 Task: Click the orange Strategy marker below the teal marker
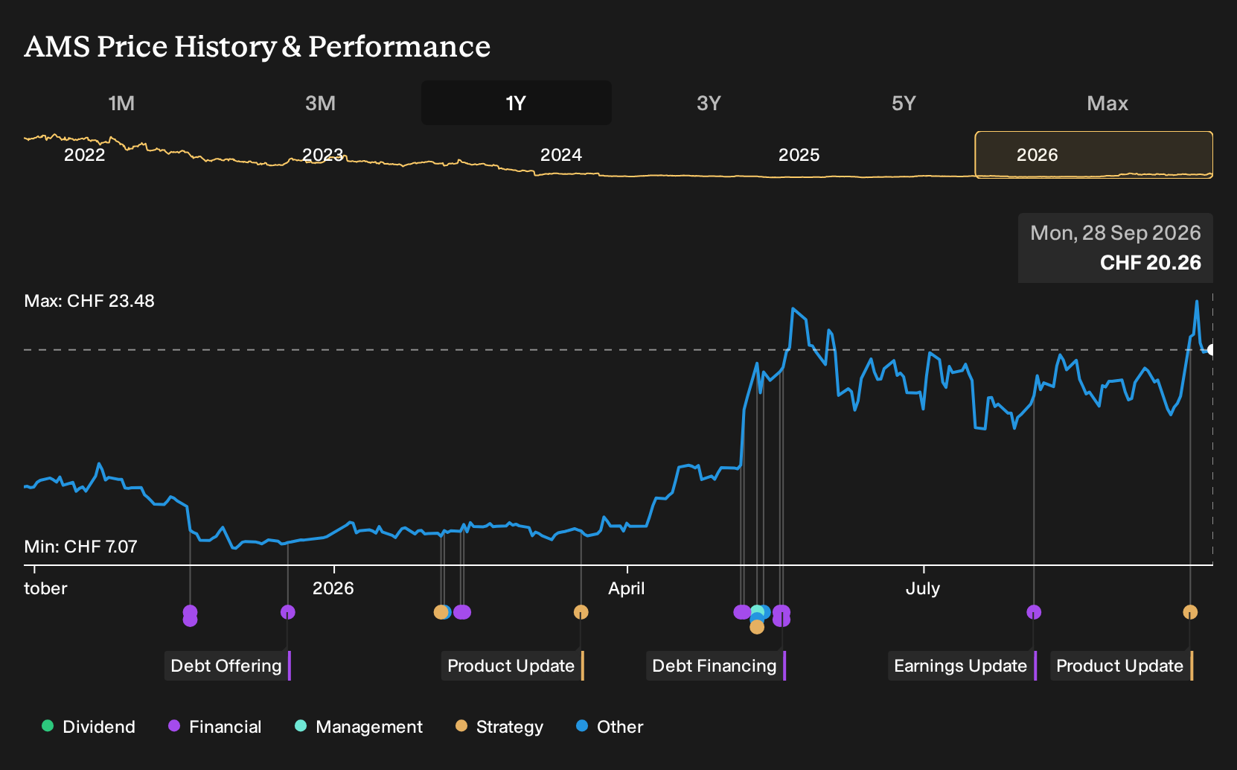[x=757, y=627]
